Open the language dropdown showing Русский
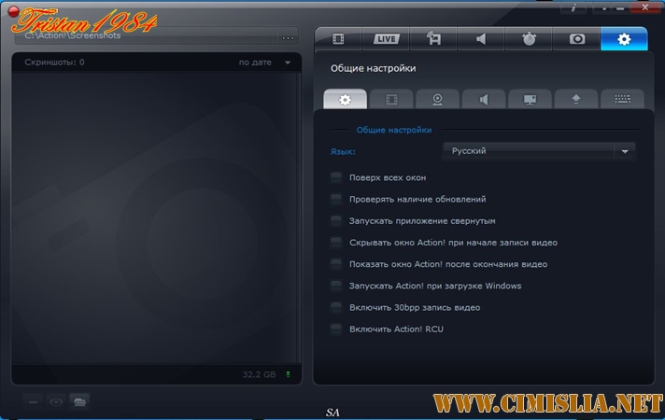The image size is (665, 420). 539,150
